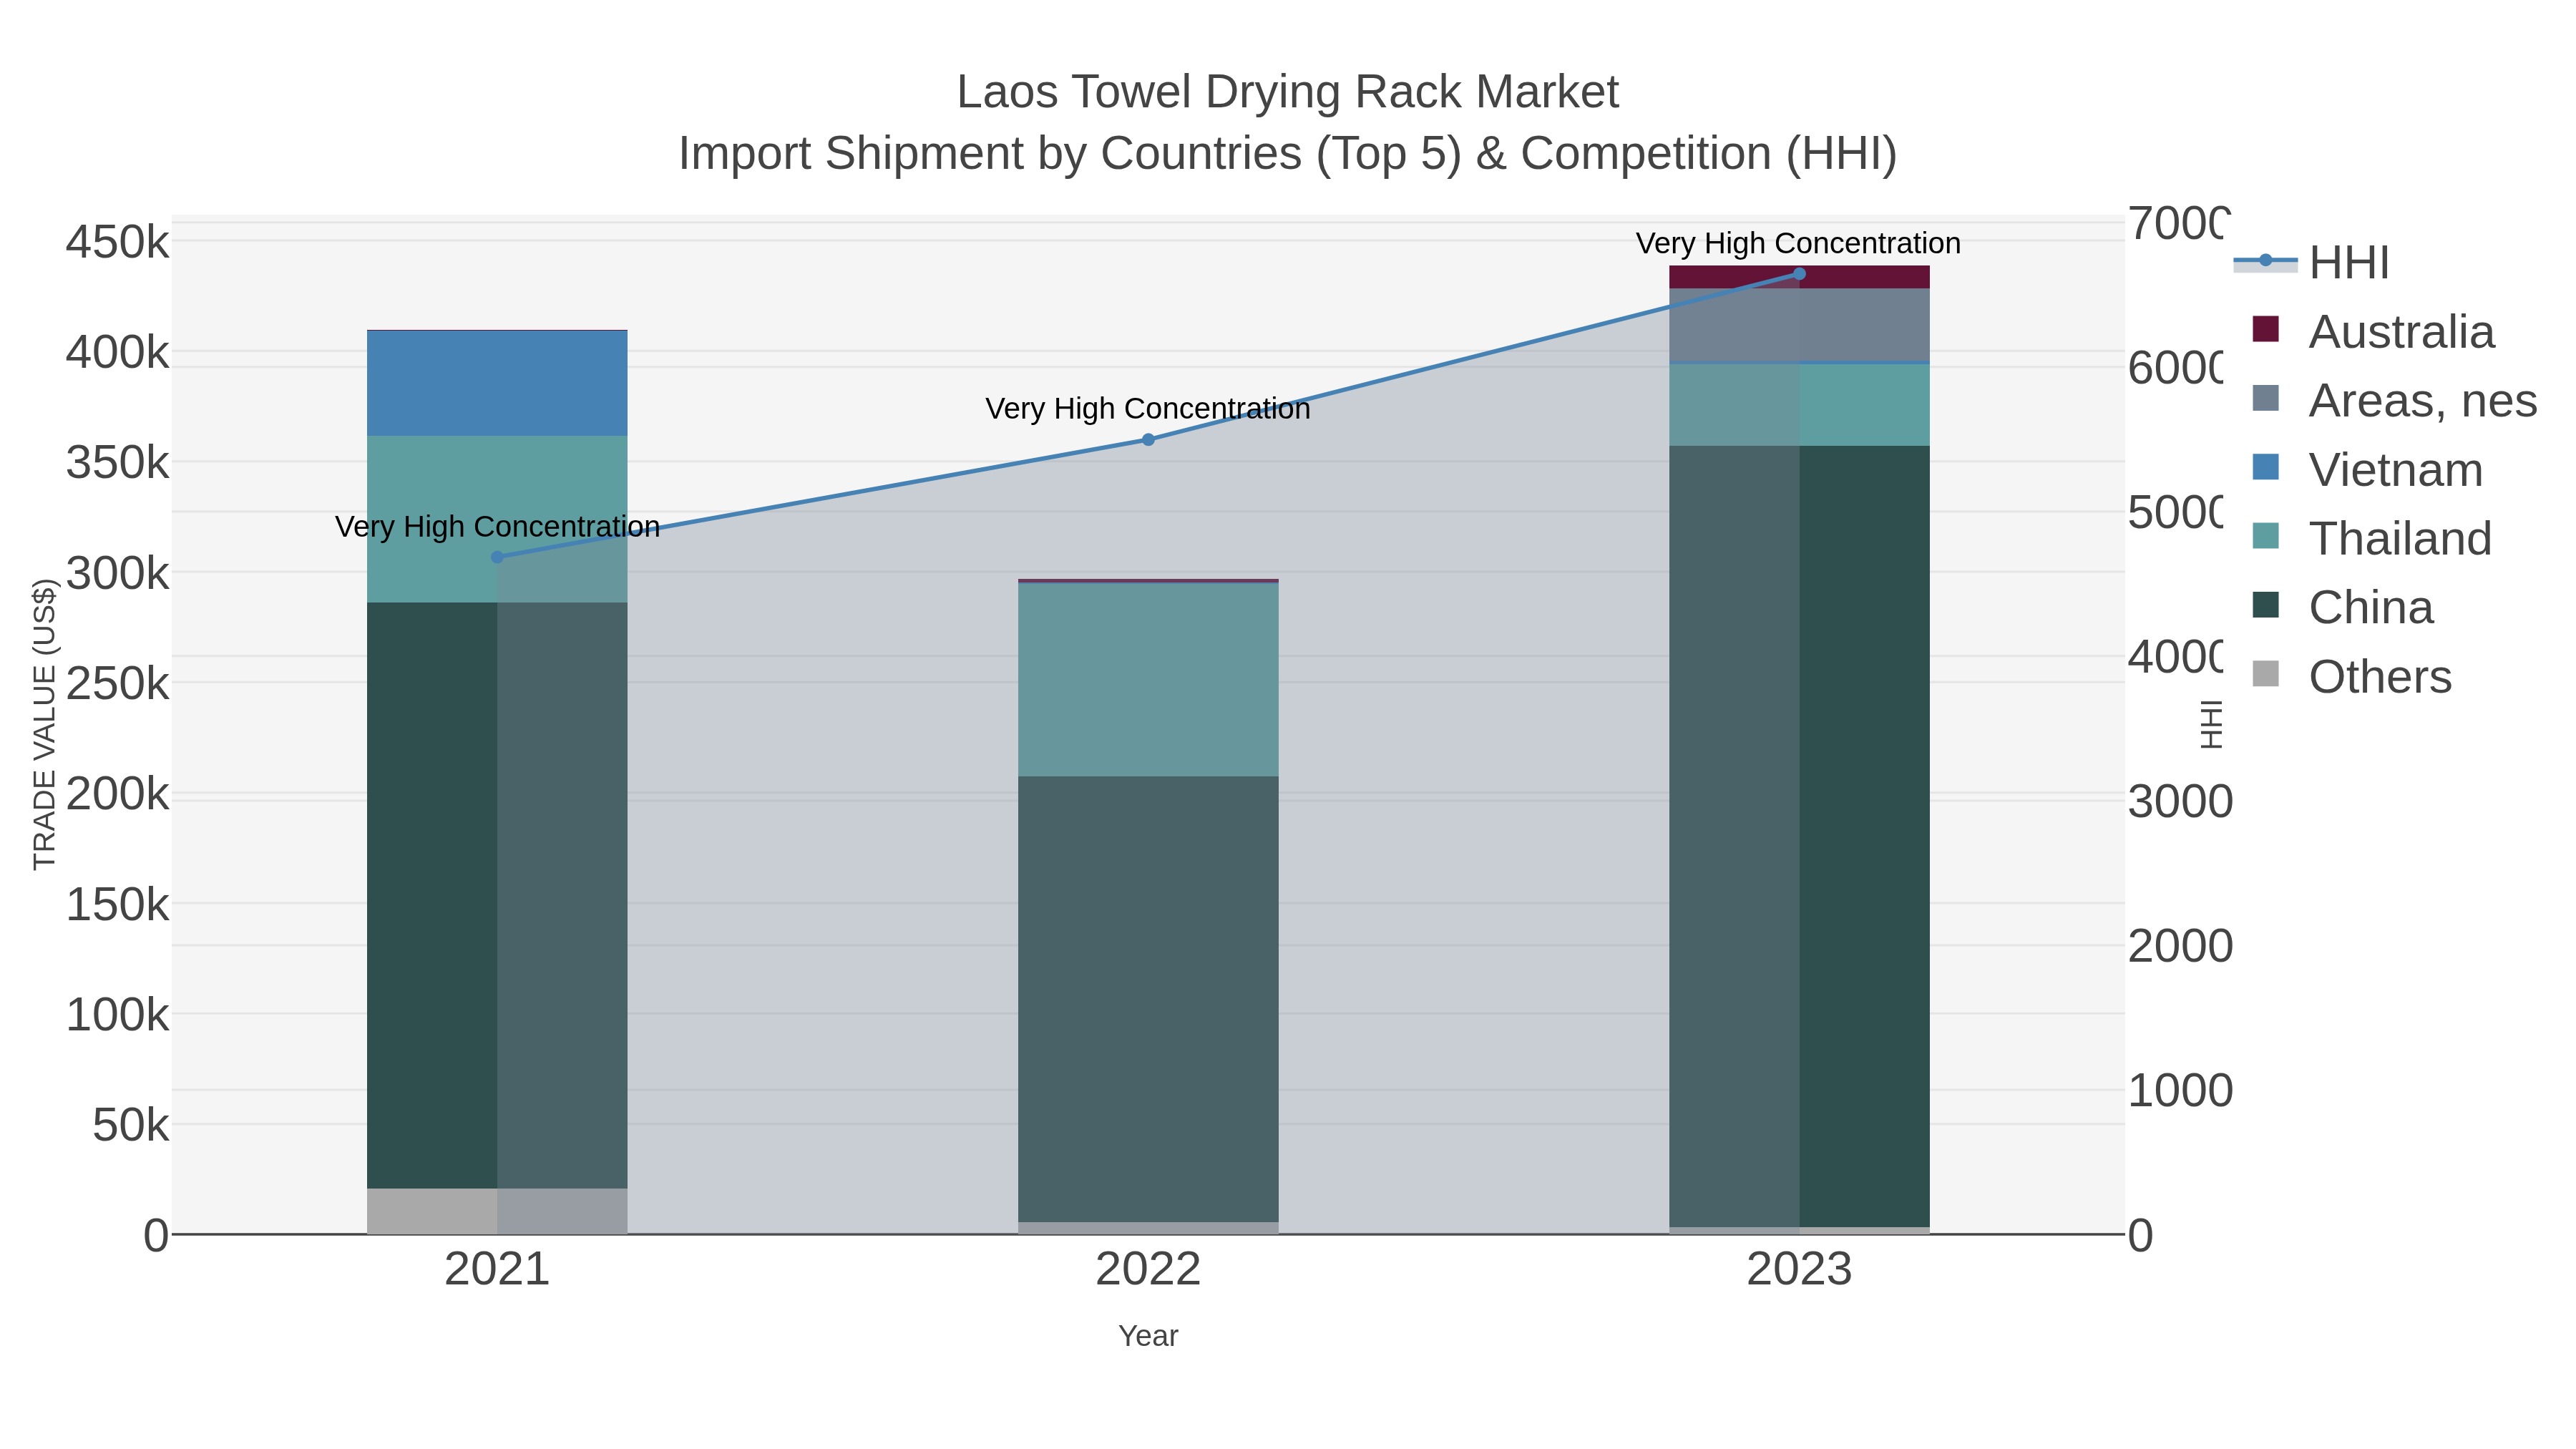Viewport: 2576px width, 1449px height.
Task: Click the "TRADE VALUE (US$)" axis title
Action: (44, 724)
